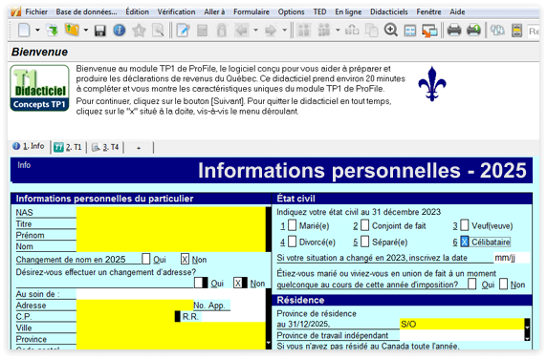
Task: Click the couple people toolbar icon
Action: pyautogui.click(x=304, y=31)
